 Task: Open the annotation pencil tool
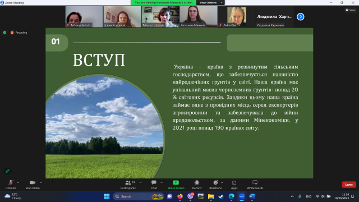pyautogui.click(x=7, y=171)
